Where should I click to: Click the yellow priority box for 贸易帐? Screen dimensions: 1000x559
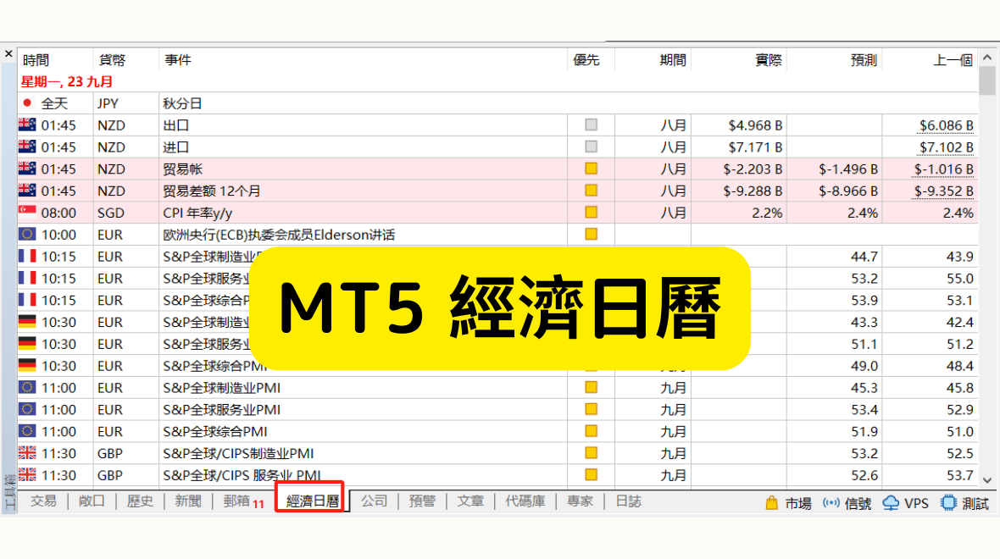pos(591,169)
